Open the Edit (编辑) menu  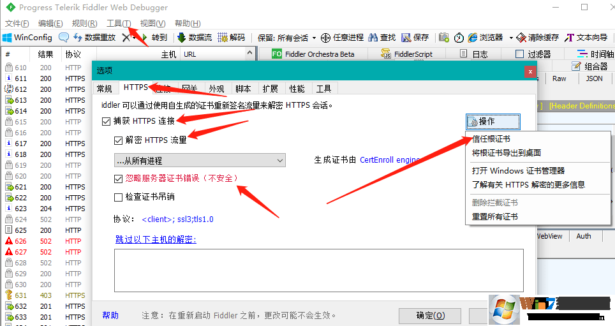pos(50,24)
